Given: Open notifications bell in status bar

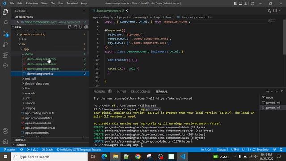Looking at the screenshot, I should [x=281, y=150].
